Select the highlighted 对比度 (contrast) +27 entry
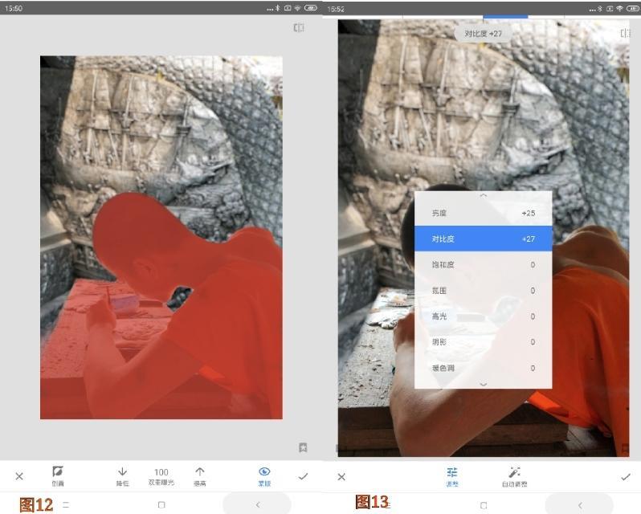 click(484, 239)
